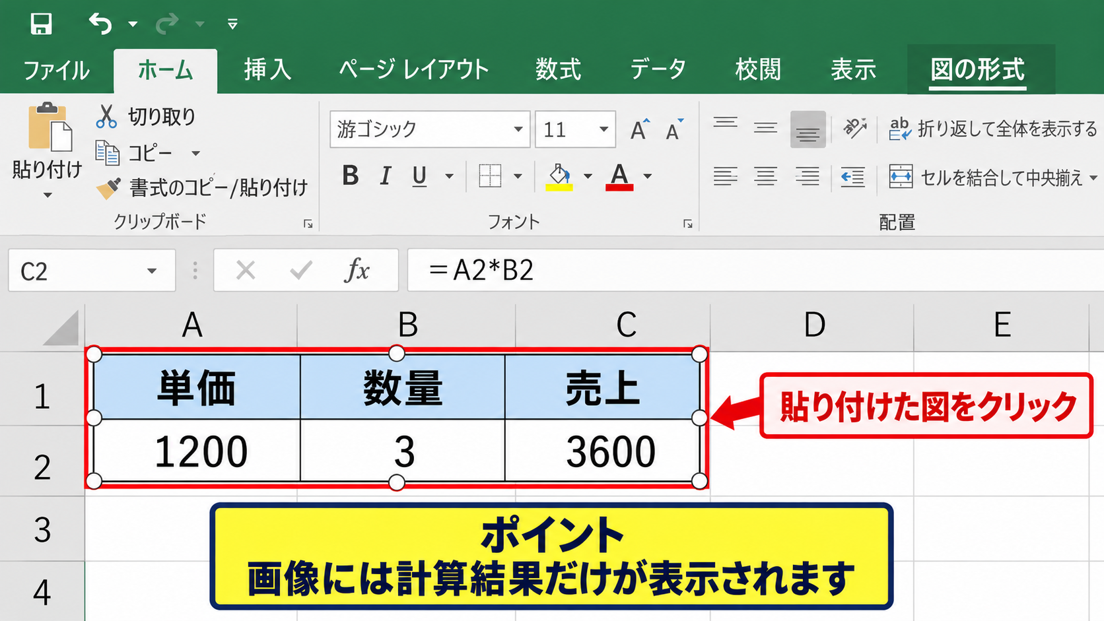1104x621 pixels.
Task: Open the underline style dropdown arrow
Action: tap(449, 176)
